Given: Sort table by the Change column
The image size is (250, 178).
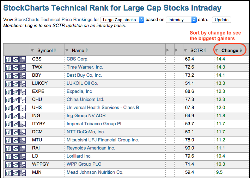Looking at the screenshot, I should 230,50.
